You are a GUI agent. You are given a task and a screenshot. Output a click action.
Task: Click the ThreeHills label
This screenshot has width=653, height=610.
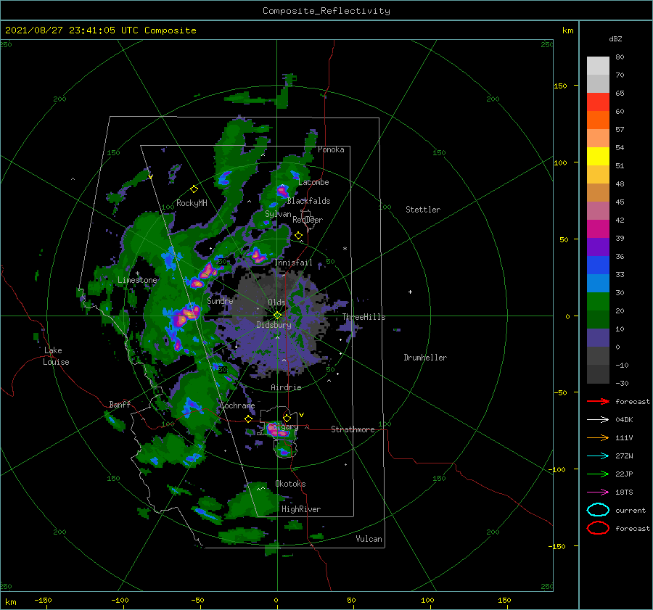coord(364,317)
